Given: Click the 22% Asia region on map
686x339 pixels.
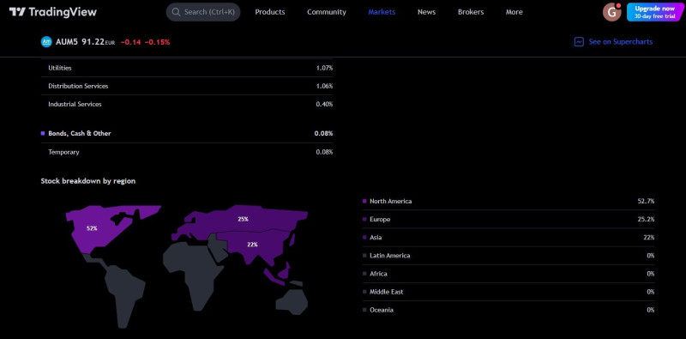Looking at the screenshot, I should click(x=252, y=245).
